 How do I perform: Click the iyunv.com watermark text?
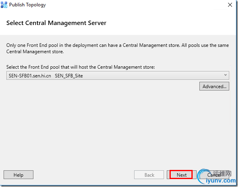coord(221,181)
